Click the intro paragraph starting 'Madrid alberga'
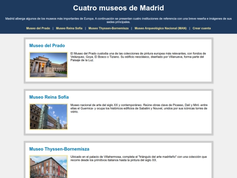237x178 pixels. 118,20
